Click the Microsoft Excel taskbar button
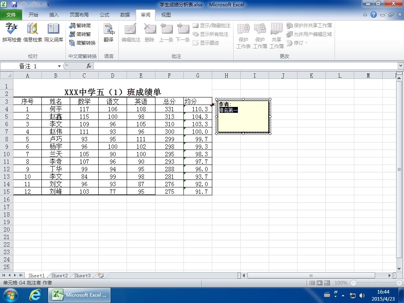This screenshot has height=303, width=404. click(79, 295)
